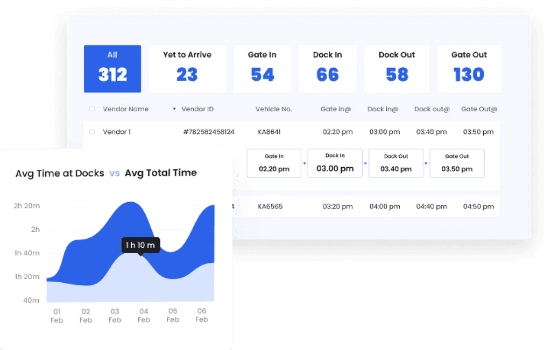Click the 1h 40m y-axis label
Image resolution: width=551 pixels, height=350 pixels.
coord(27,253)
